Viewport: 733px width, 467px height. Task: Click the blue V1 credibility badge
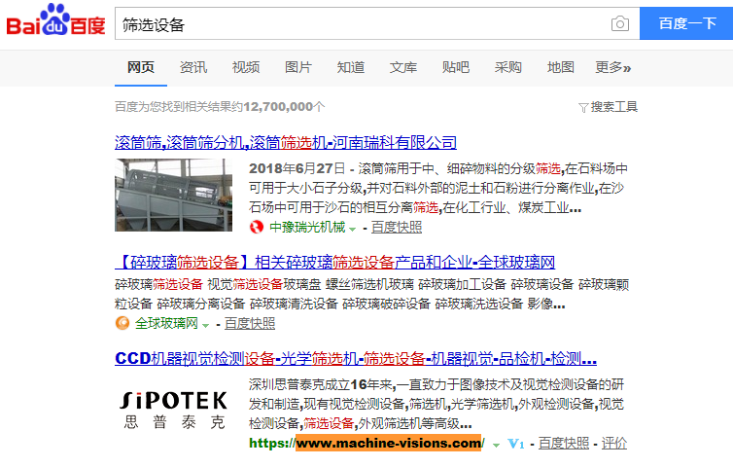click(x=515, y=444)
